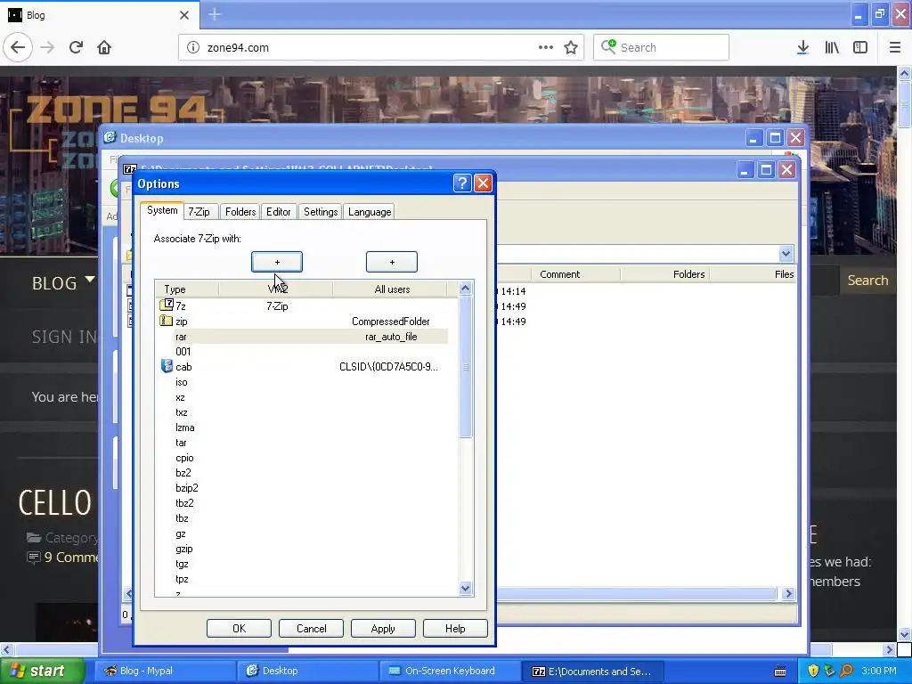Select the rar row in type list
The image size is (912, 684).
point(303,336)
